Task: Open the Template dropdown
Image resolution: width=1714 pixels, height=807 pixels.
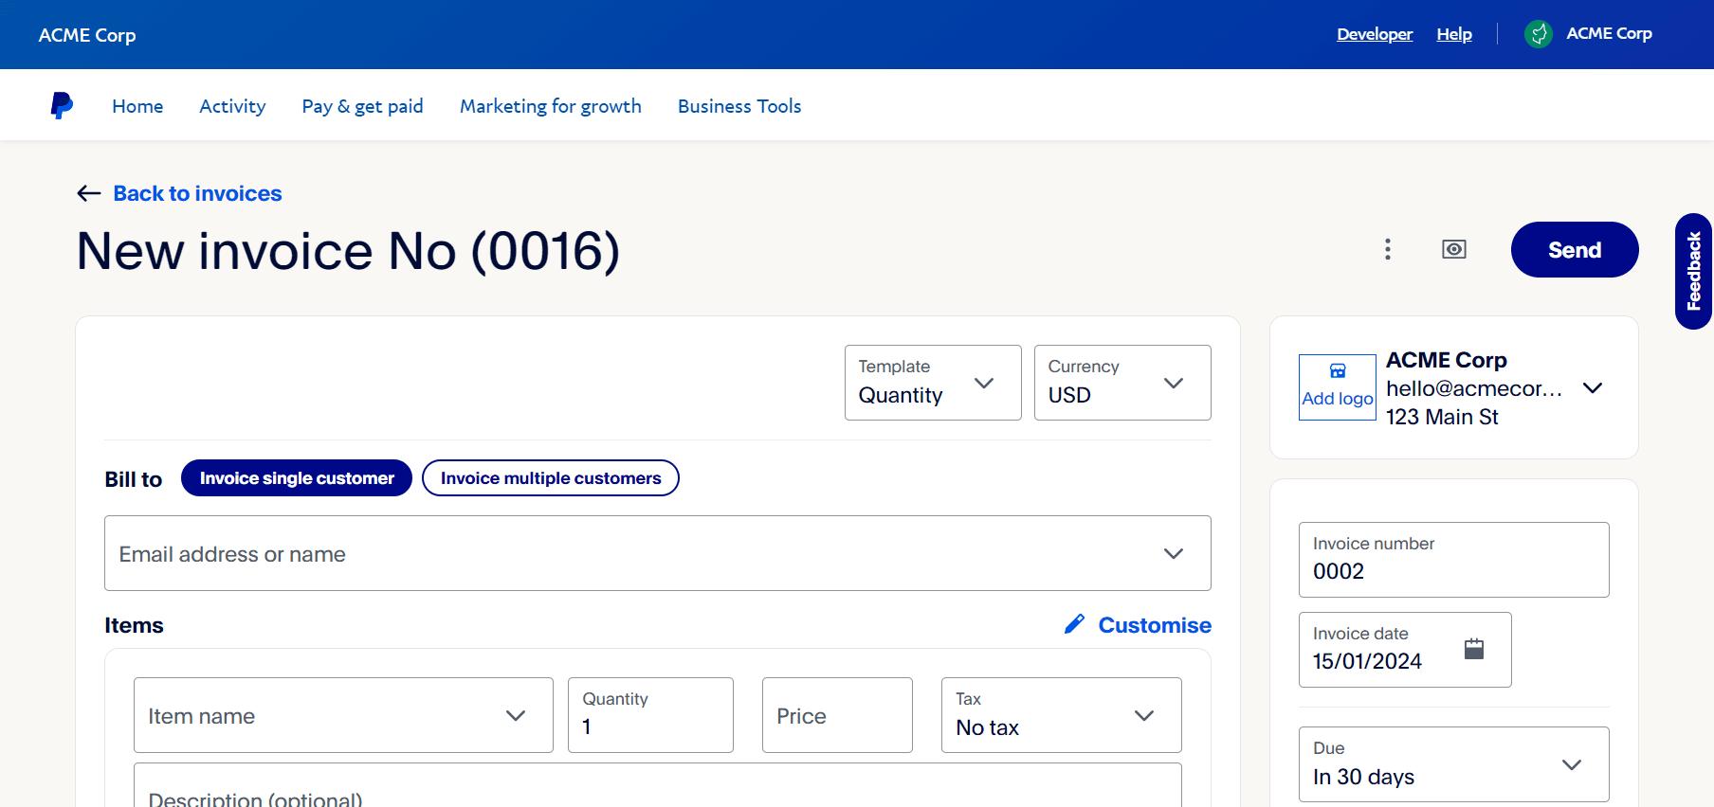Action: 933,383
